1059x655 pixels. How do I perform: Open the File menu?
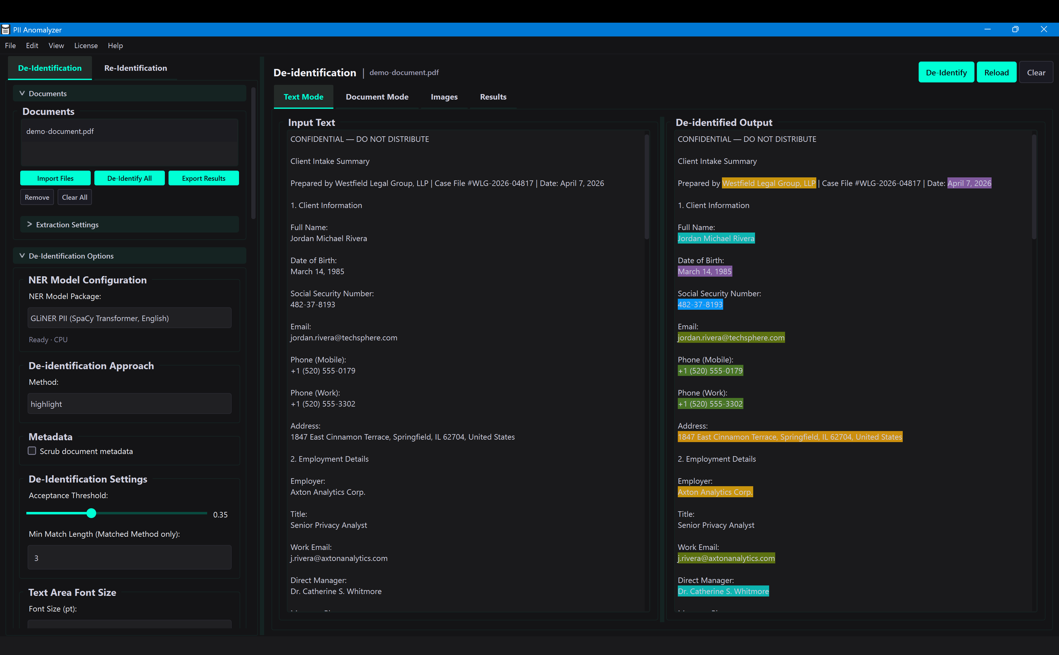[x=10, y=45]
